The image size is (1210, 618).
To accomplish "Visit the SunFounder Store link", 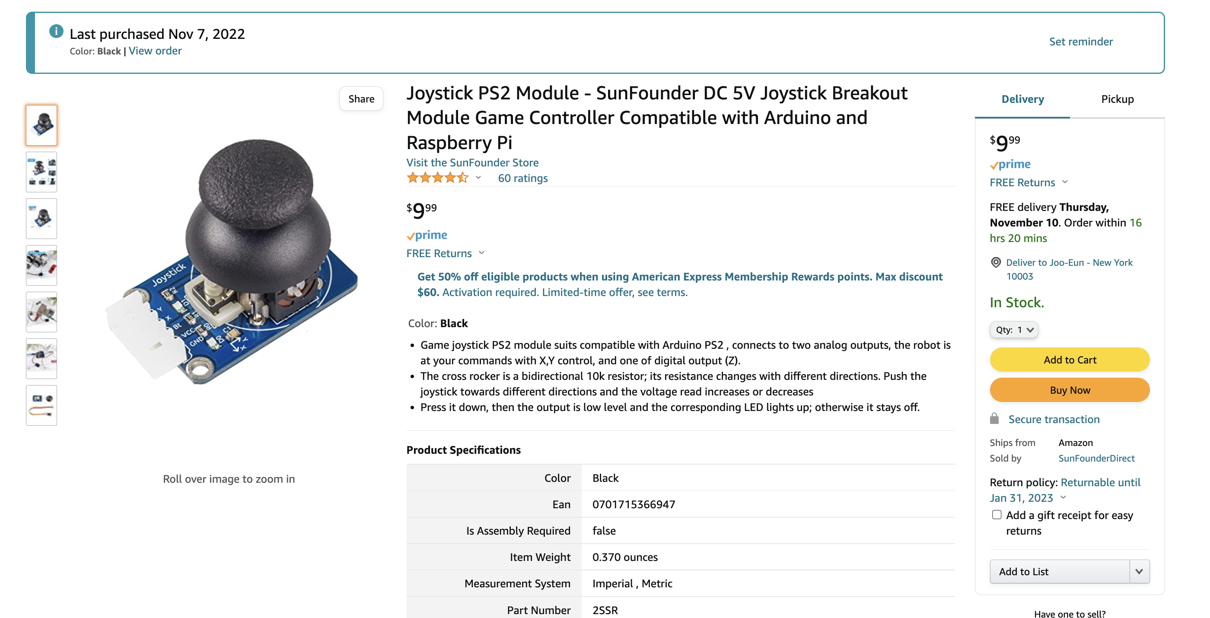I will [472, 162].
